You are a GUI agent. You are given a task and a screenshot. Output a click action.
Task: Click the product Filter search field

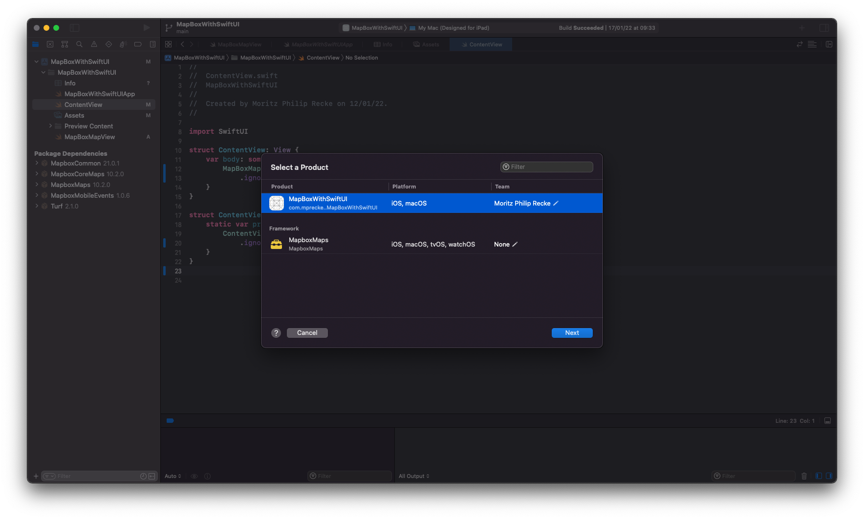546,167
